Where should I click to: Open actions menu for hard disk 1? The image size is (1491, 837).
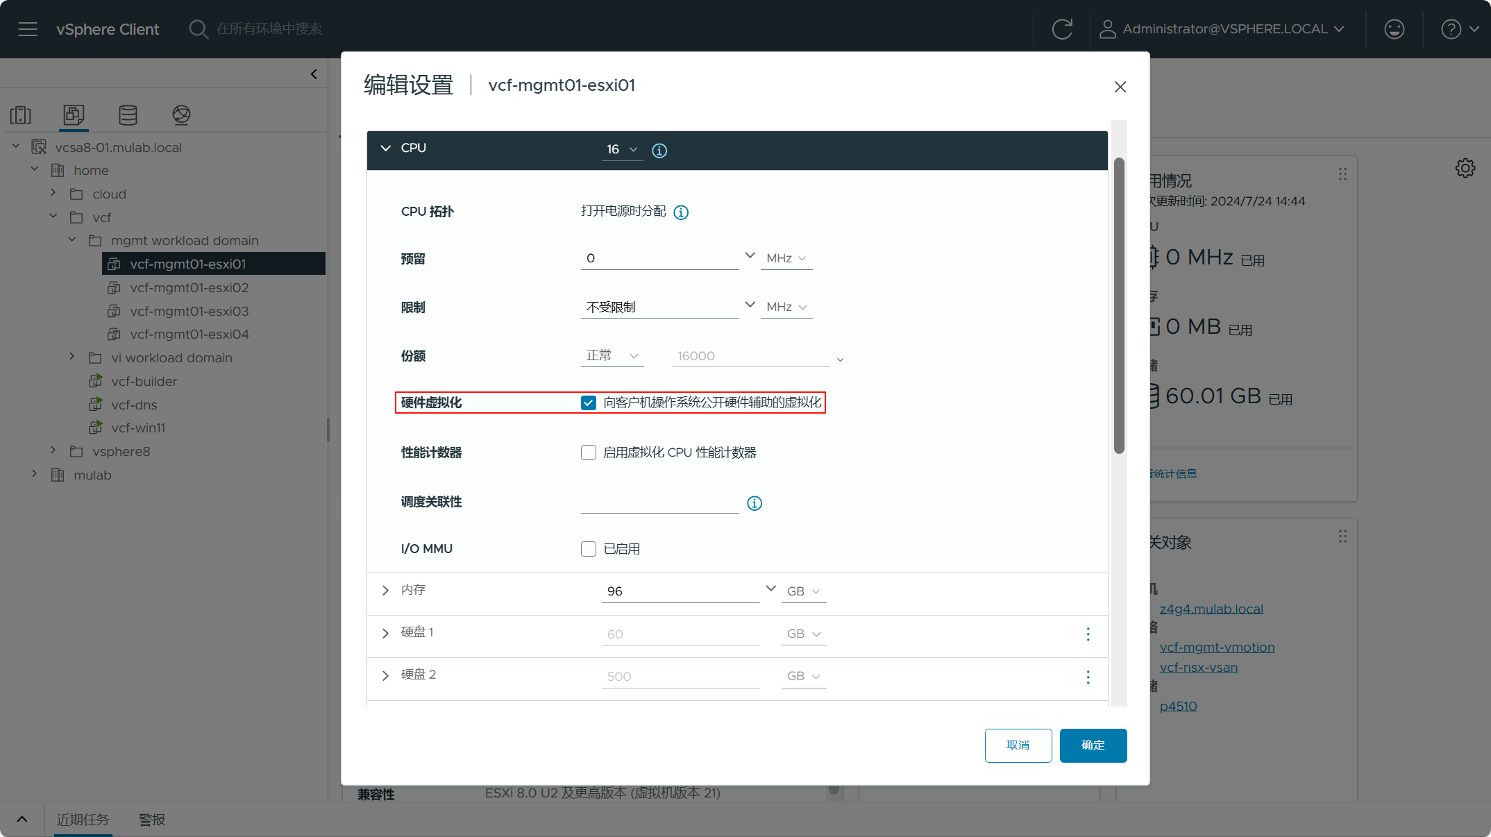pos(1088,634)
